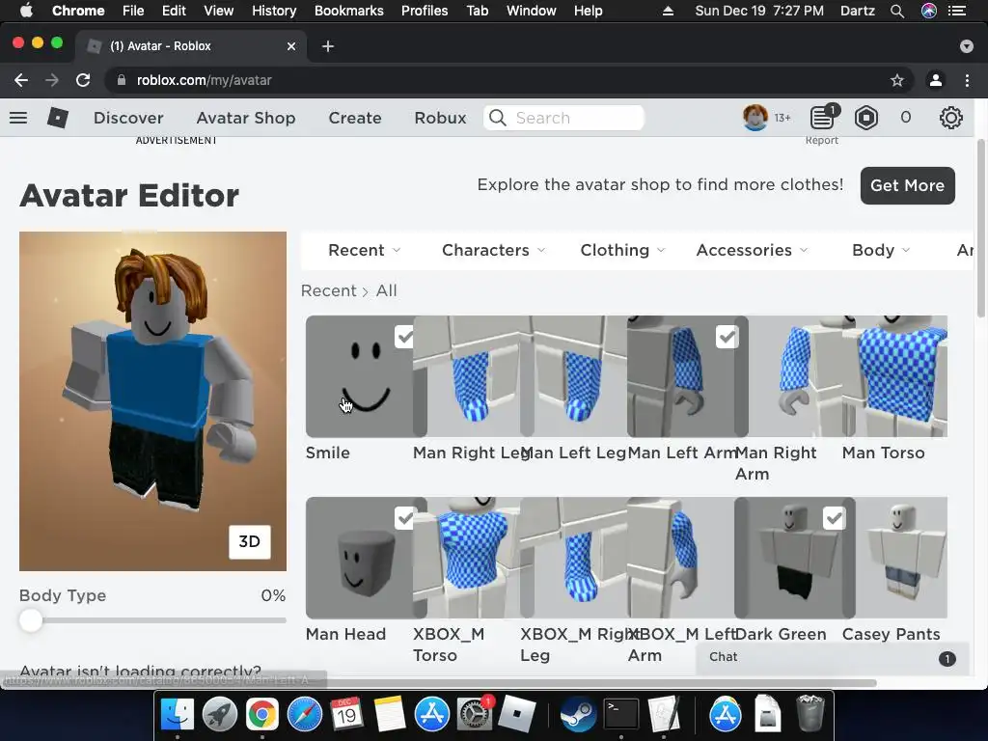The image size is (988, 741).
Task: Open the avatar profile headshot icon
Action: click(x=755, y=118)
